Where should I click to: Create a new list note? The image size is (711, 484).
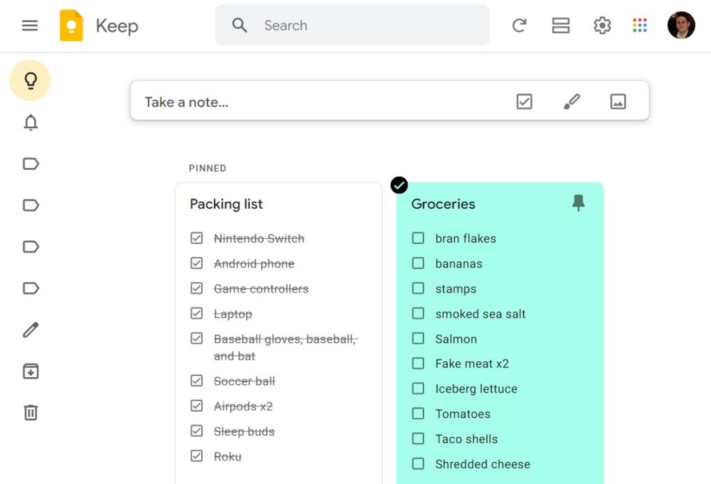(524, 102)
